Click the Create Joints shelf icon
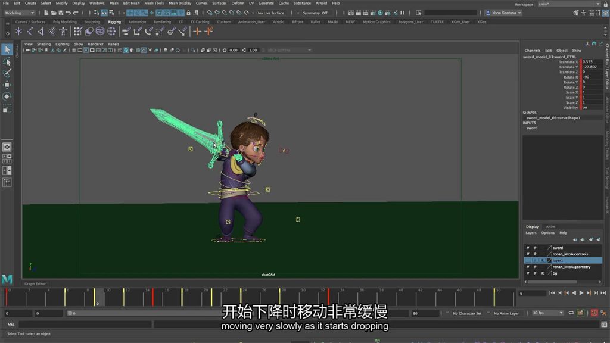 (x=30, y=31)
